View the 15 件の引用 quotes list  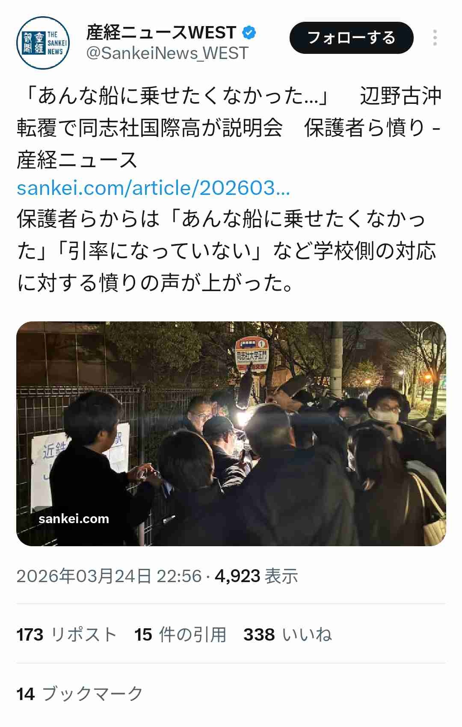pos(180,635)
